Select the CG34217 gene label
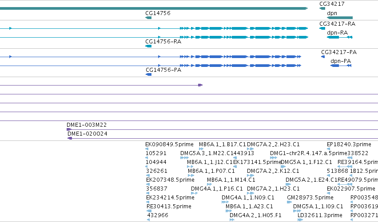The height and width of the screenshot is (222, 378). [332, 4]
